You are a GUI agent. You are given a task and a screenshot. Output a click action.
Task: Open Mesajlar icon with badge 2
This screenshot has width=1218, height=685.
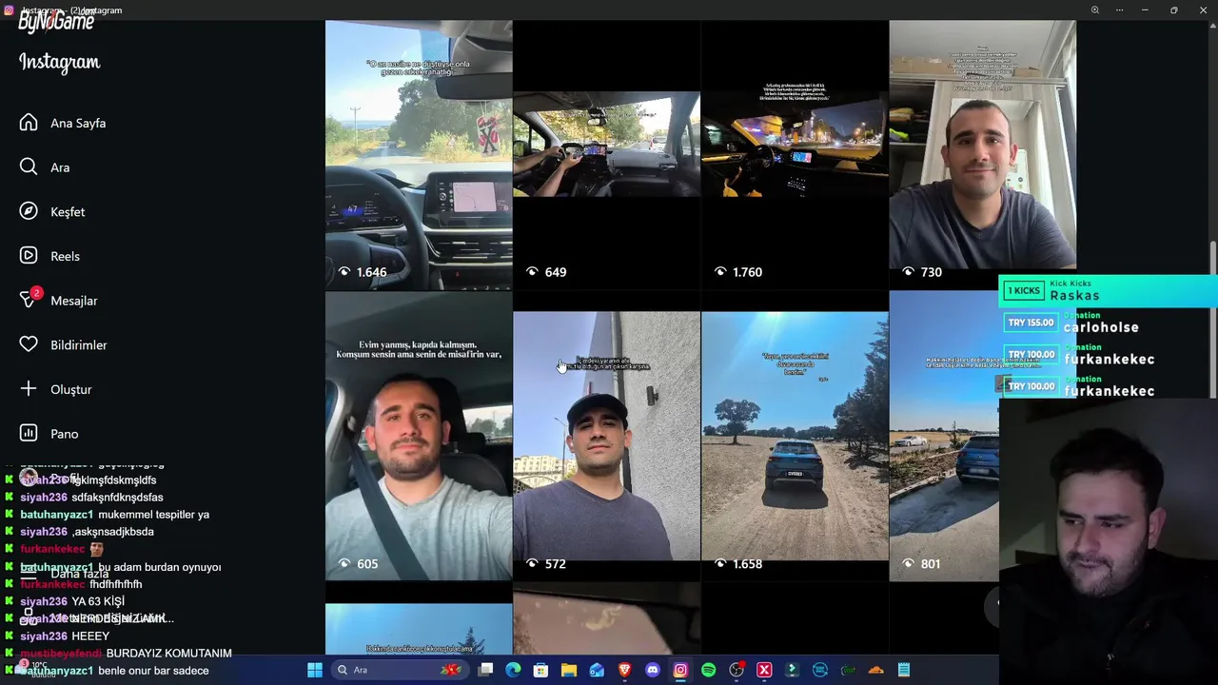click(x=29, y=300)
